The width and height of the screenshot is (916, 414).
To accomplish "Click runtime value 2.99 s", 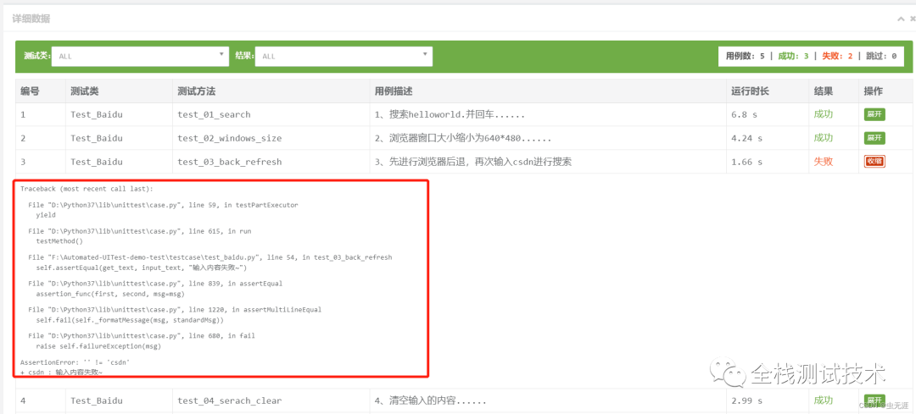I will pos(747,400).
